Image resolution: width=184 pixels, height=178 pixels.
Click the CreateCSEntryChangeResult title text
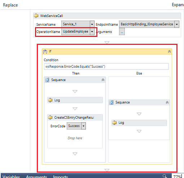(x=74, y=118)
